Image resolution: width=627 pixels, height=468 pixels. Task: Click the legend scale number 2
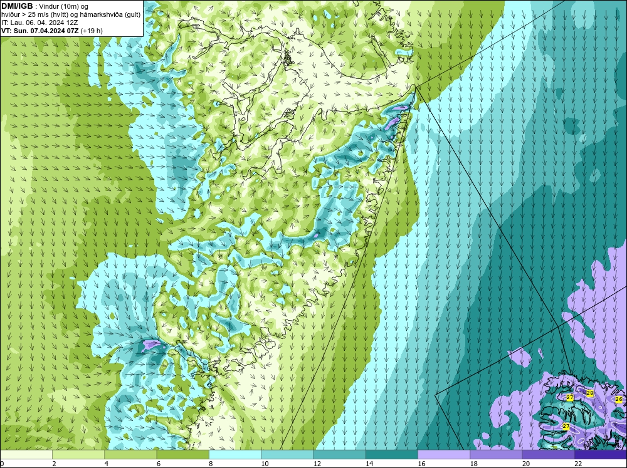point(54,464)
